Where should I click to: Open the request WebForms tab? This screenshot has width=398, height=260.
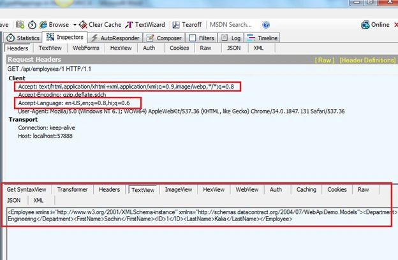point(86,48)
